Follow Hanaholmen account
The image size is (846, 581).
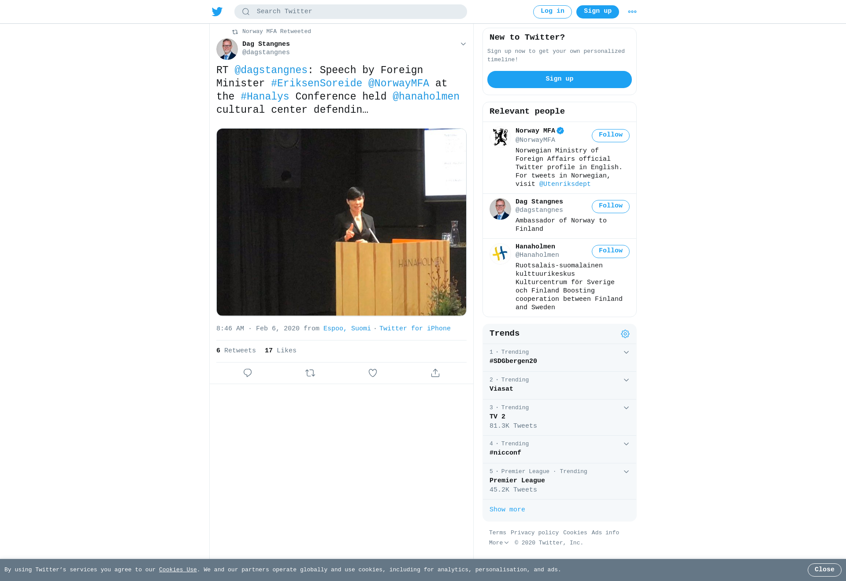coord(611,252)
